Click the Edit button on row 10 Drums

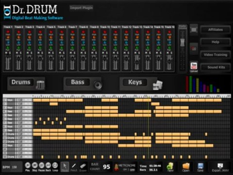pos(21,134)
